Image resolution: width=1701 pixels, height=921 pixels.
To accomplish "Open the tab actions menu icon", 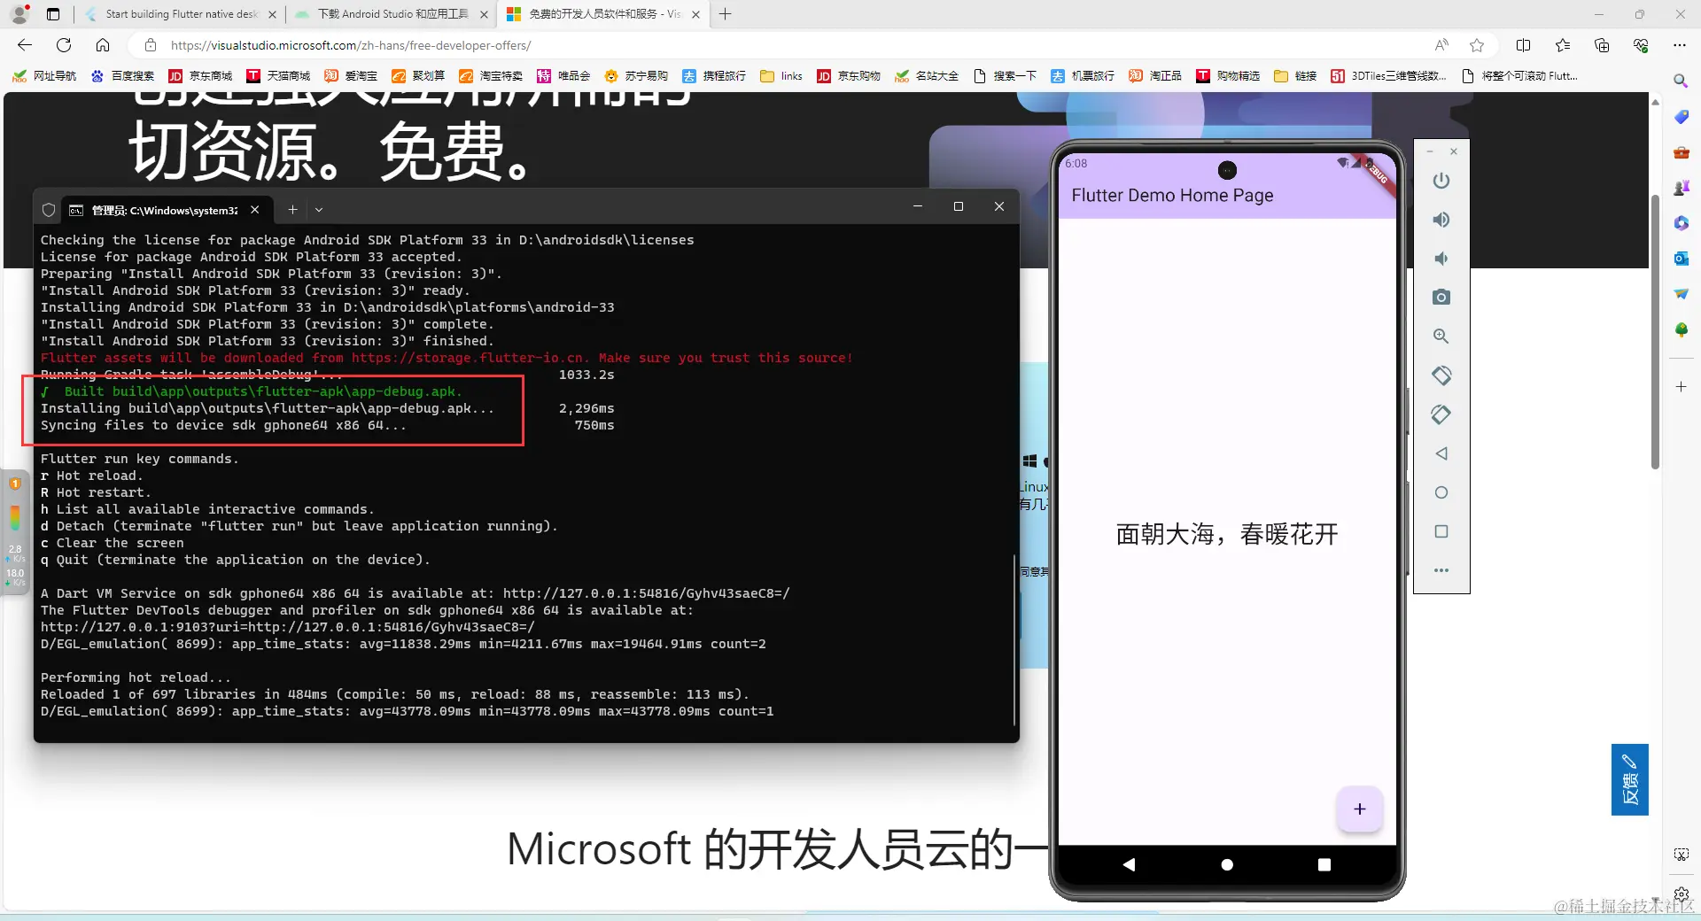I will tap(53, 14).
